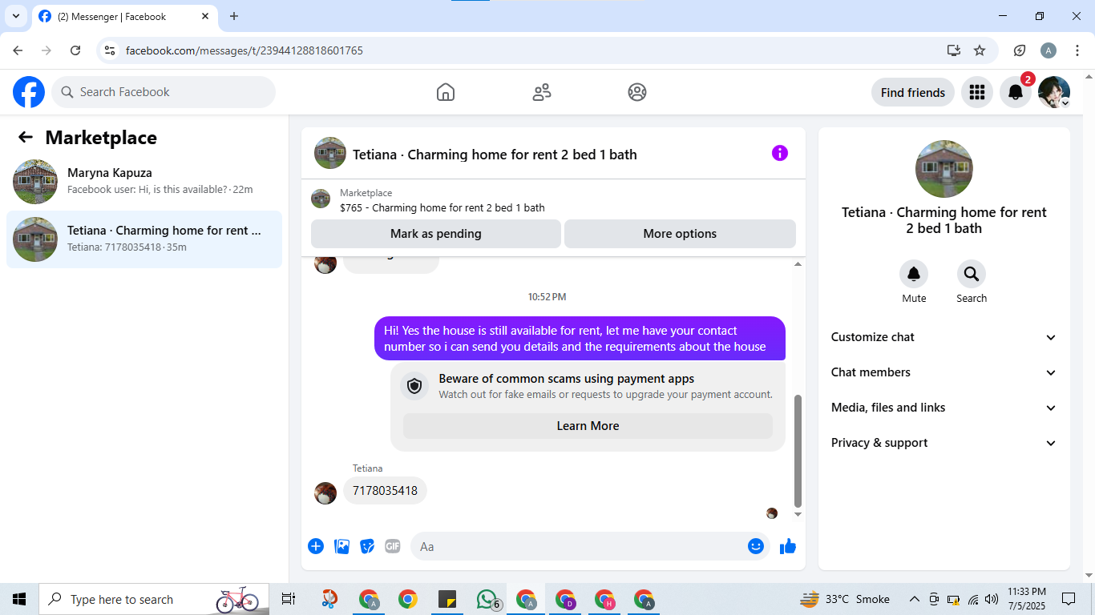Click the purple sent message bubble
Screen dimensions: 1095x615
point(580,338)
